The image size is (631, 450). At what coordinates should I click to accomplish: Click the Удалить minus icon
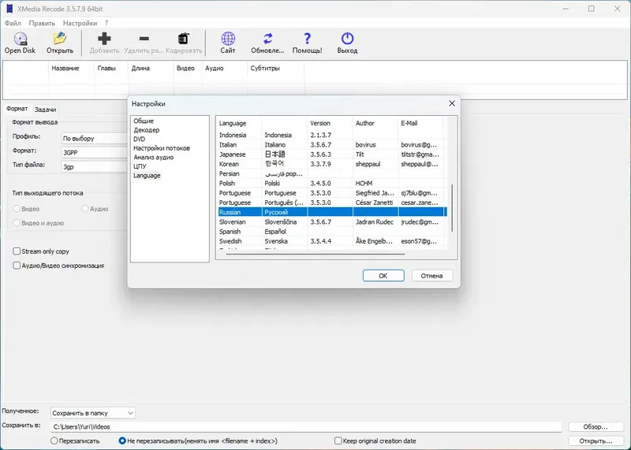click(x=144, y=39)
